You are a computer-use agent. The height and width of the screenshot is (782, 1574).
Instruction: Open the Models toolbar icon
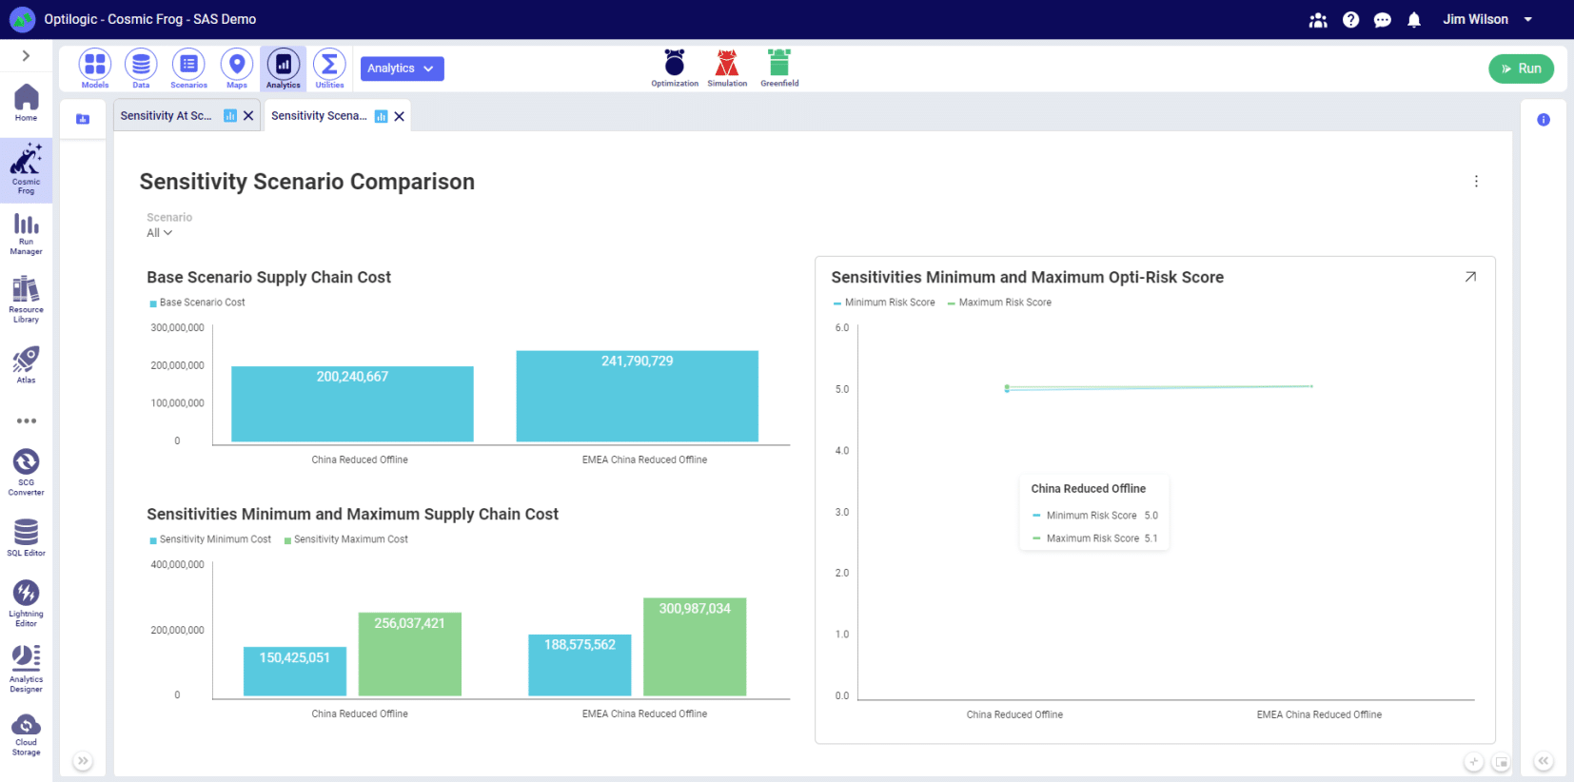point(95,68)
